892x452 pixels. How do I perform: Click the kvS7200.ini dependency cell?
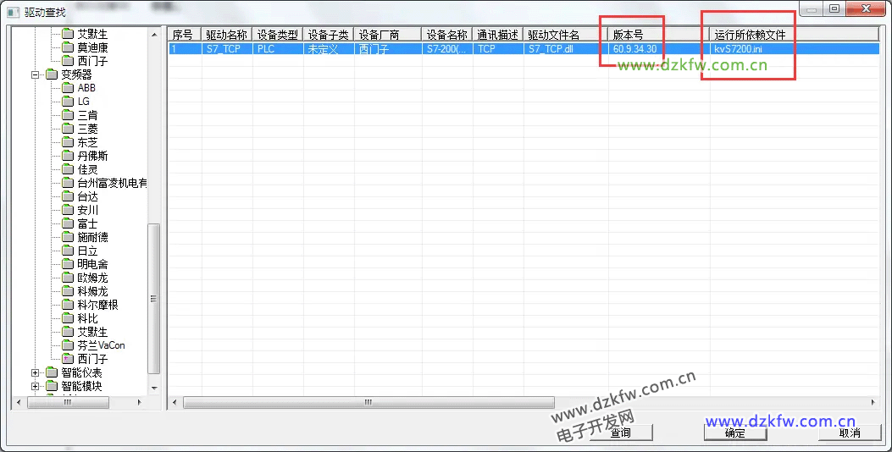coord(794,49)
